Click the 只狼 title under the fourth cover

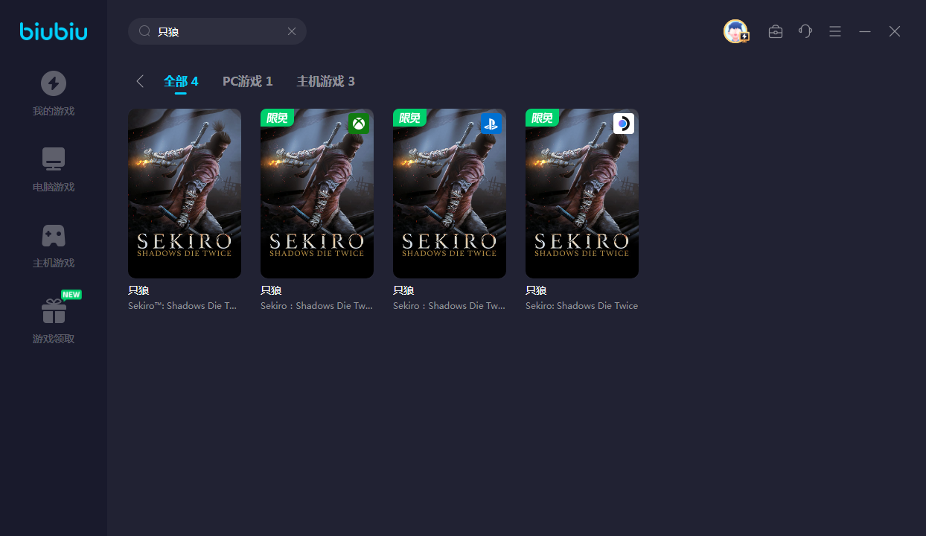[536, 290]
